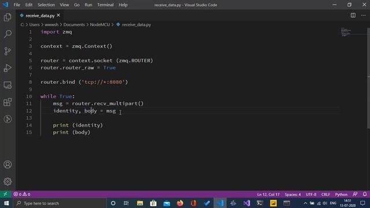Screen dimensions: 370x208
Task: Close the receive_data.py tab
Action: tap(58, 16)
